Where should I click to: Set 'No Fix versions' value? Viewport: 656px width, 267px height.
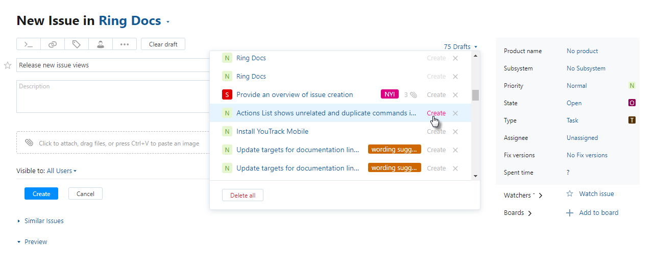pyautogui.click(x=587, y=155)
